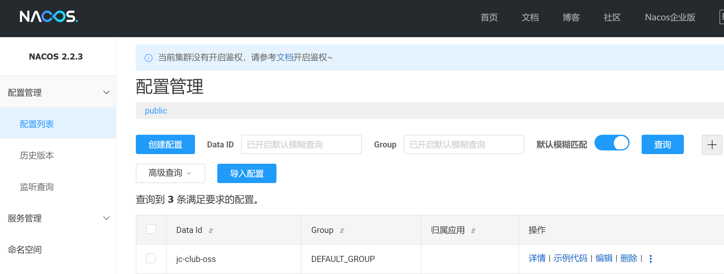The image size is (724, 274).
Task: Open the 文档 link in the auth notice
Action: (x=285, y=57)
